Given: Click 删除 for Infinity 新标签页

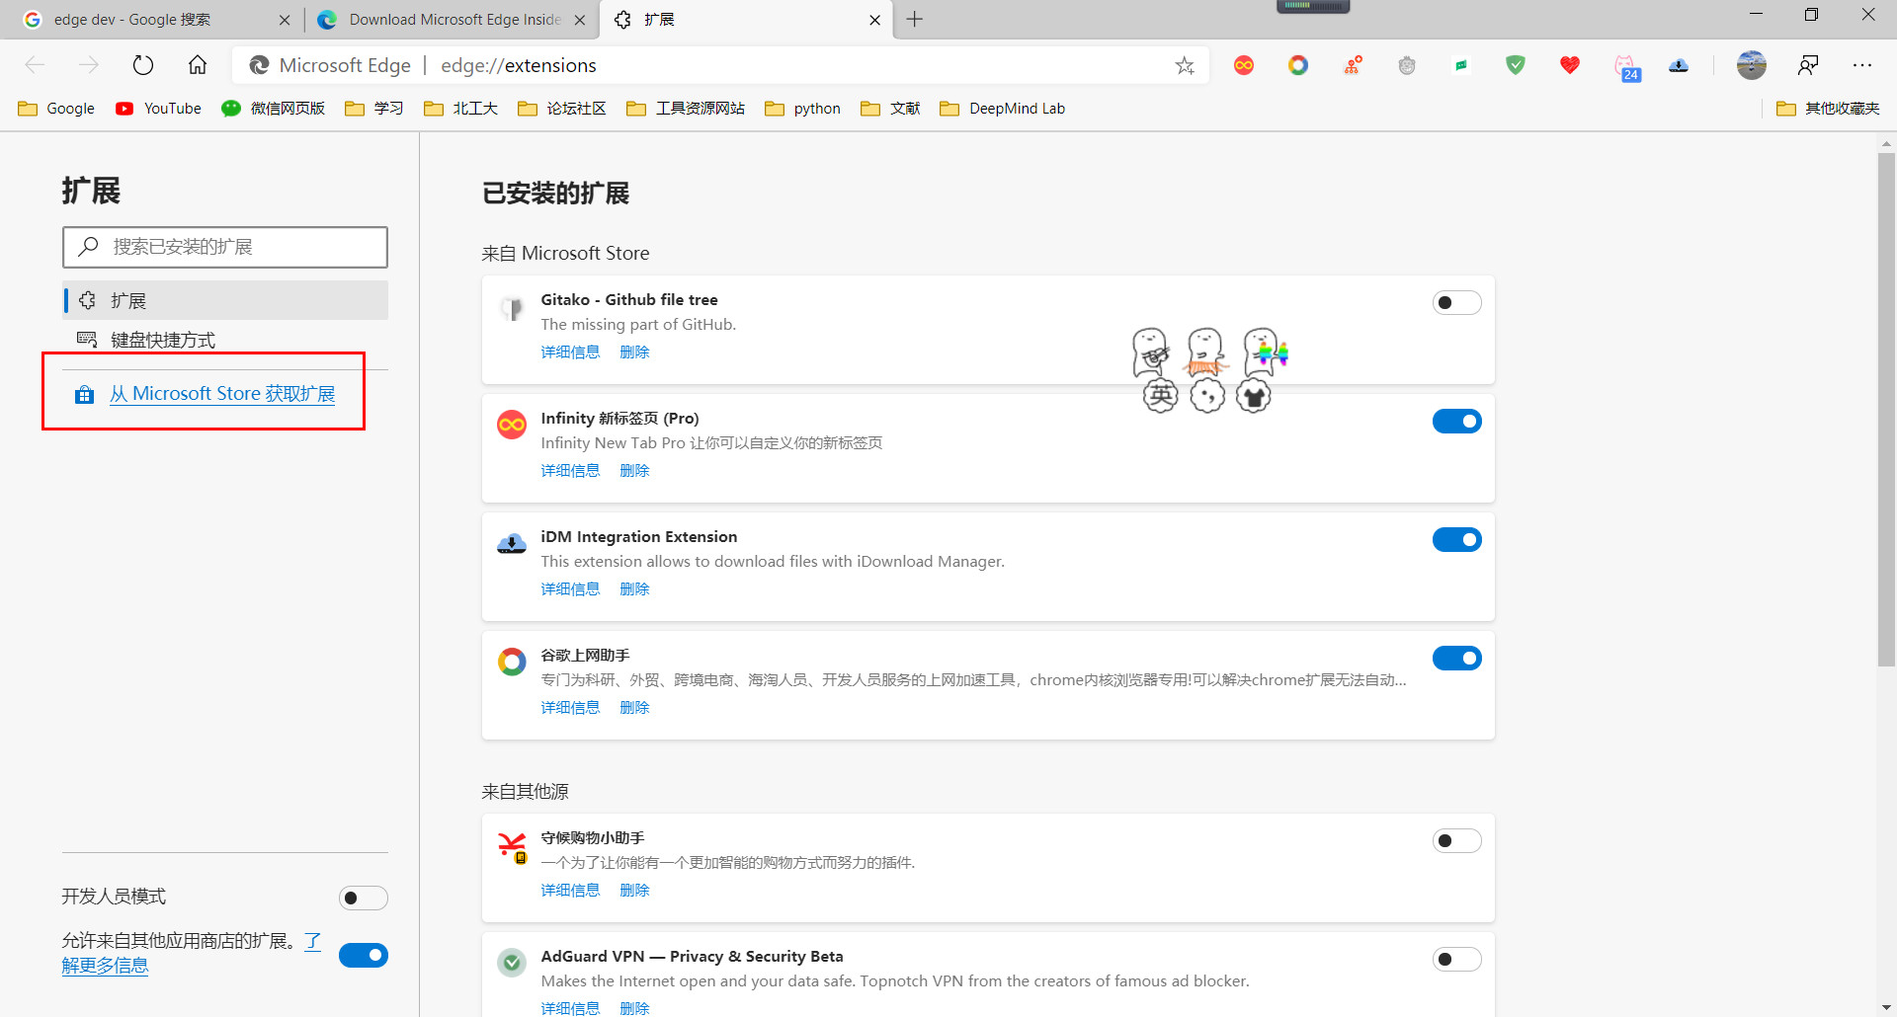Looking at the screenshot, I should (634, 471).
